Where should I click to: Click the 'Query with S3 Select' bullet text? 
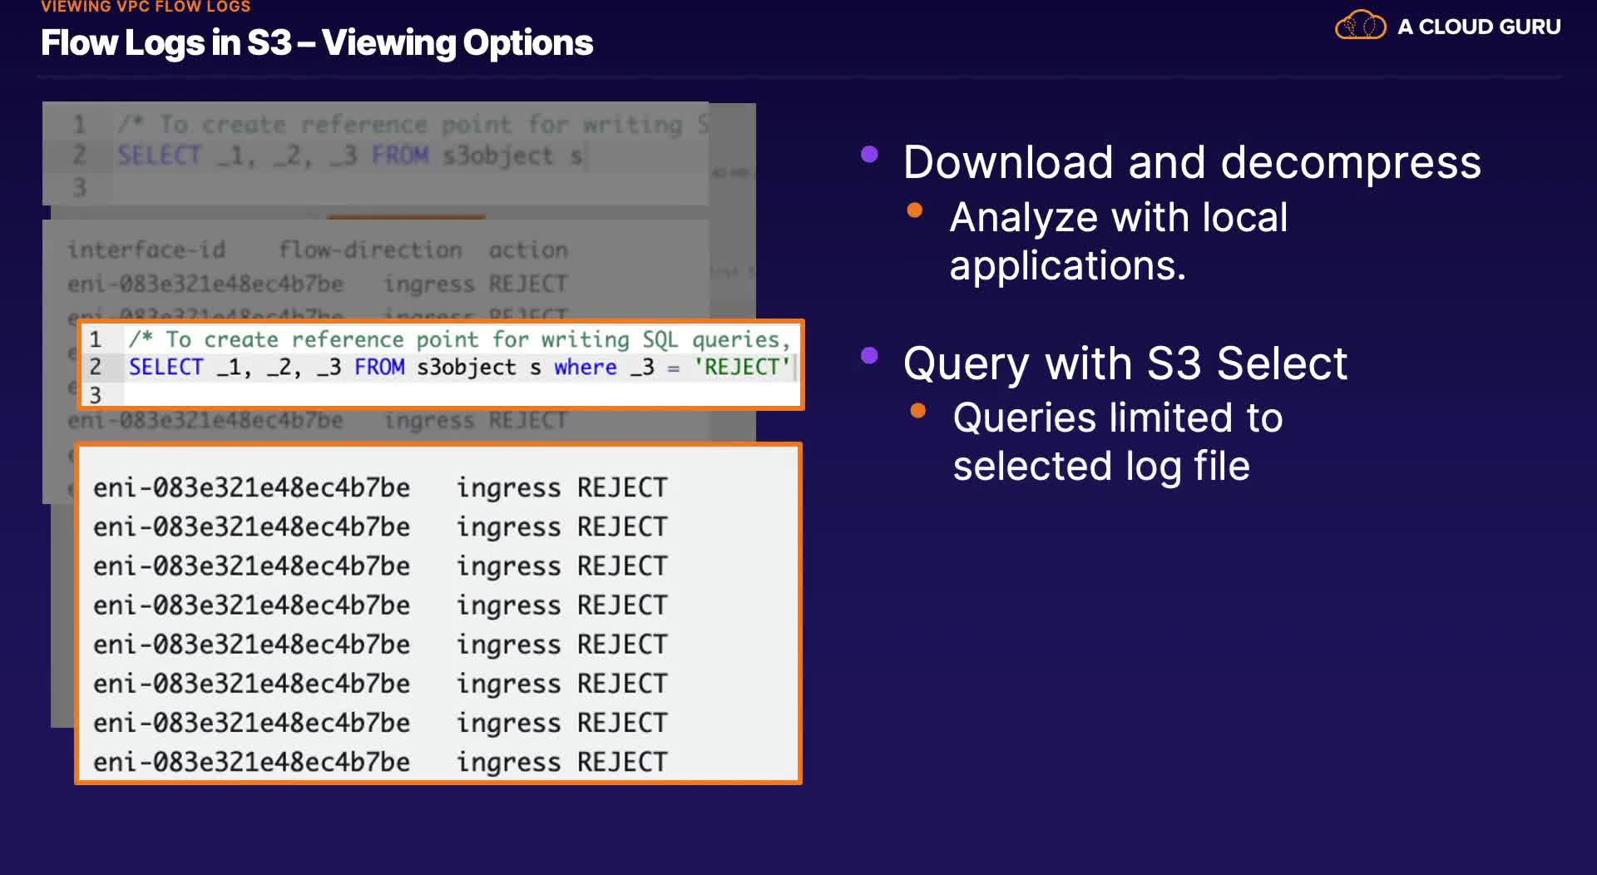point(1125,363)
